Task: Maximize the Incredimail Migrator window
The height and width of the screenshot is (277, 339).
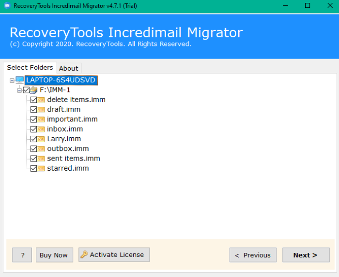Action: [x=308, y=6]
